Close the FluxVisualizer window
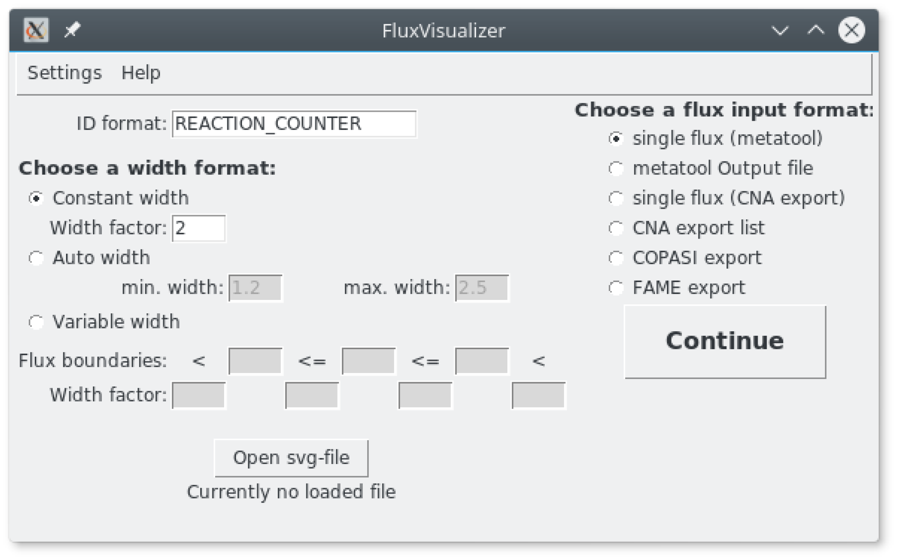Screen dimensions: 897x560 click(x=852, y=30)
